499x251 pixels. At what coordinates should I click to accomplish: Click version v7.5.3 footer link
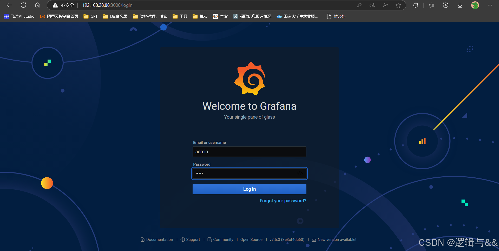pos(287,240)
